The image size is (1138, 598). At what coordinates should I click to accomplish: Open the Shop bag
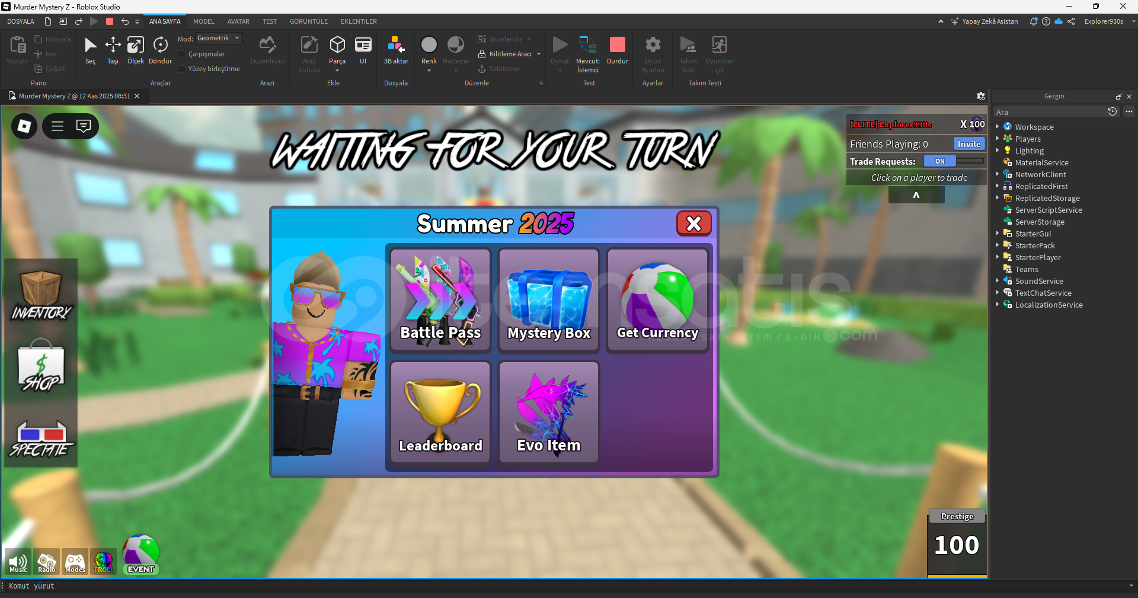tap(41, 366)
